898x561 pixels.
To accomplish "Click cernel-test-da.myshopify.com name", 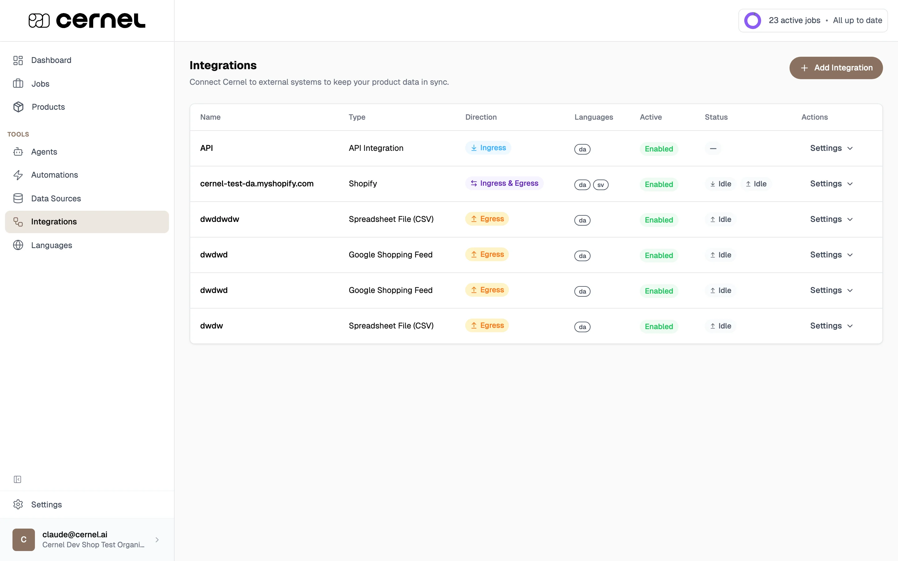I will (x=257, y=184).
